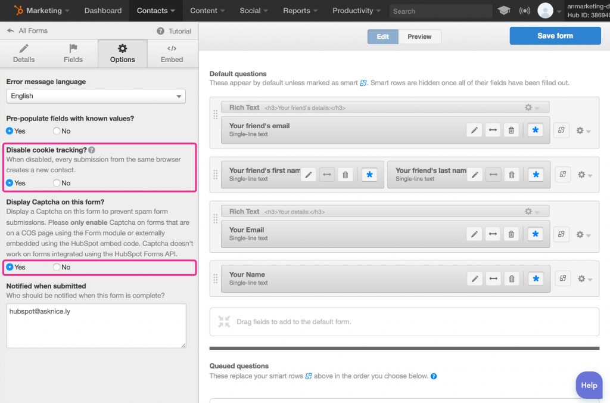Click the All Forms back arrow
The height and width of the screenshot is (403, 610).
point(11,31)
